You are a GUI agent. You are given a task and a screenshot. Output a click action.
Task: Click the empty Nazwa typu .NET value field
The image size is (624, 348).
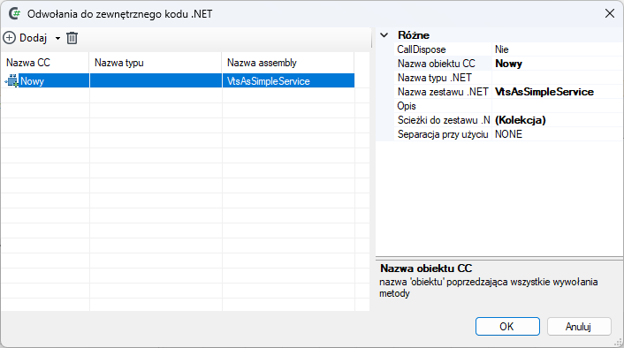tap(557, 78)
